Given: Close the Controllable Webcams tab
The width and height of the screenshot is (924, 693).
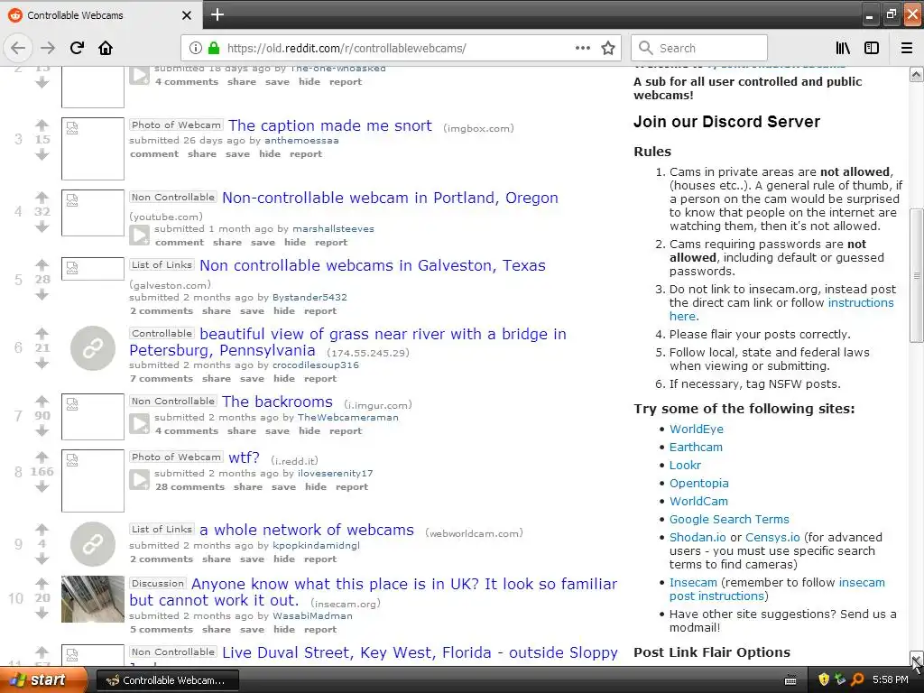Looking at the screenshot, I should coord(187,15).
